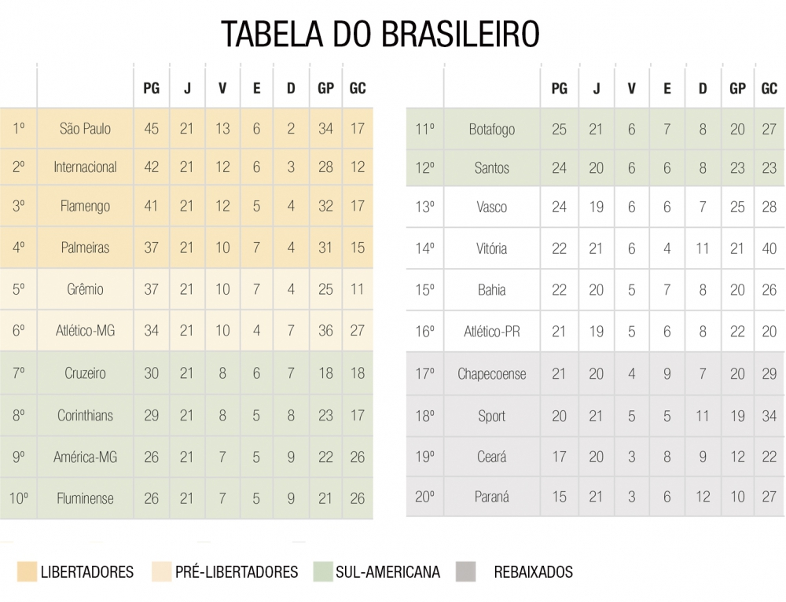Click the LIBERTADORES legend label text

point(86,571)
